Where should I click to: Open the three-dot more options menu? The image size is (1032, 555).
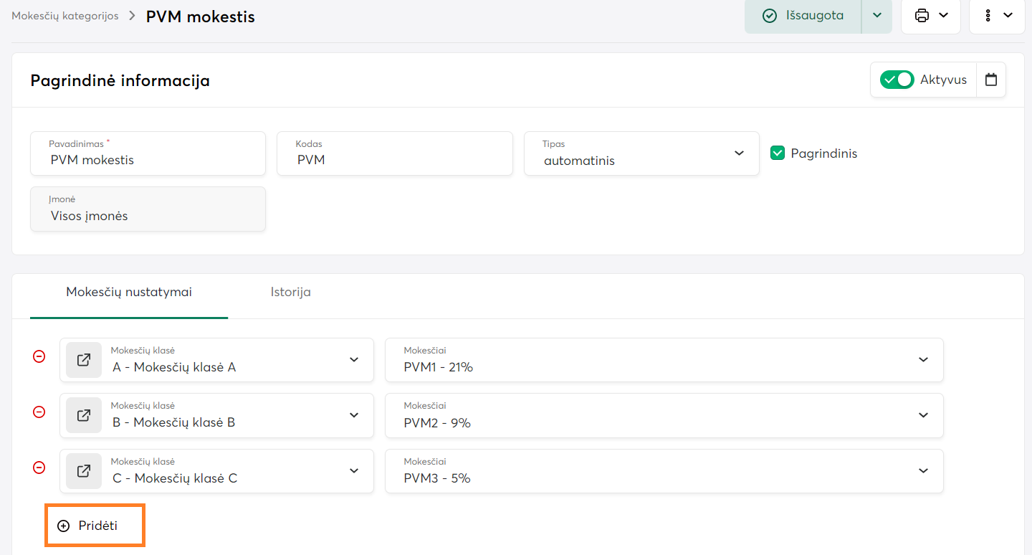988,15
